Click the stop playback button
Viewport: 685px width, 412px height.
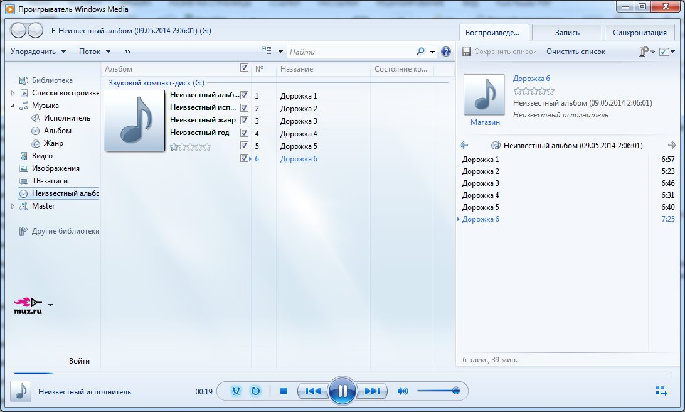click(x=284, y=391)
